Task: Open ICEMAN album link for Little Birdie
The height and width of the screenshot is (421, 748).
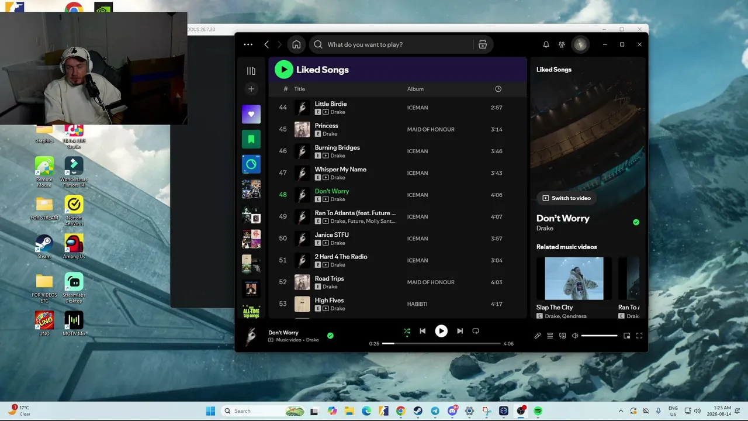Action: pos(418,108)
